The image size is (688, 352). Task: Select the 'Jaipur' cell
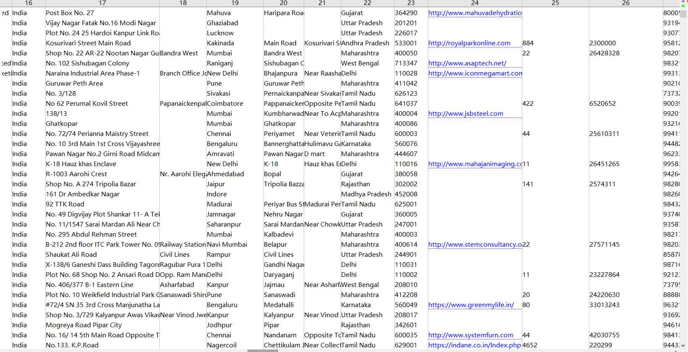[x=235, y=184]
